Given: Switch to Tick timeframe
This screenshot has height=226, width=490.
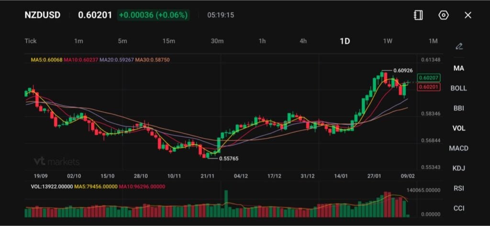Looking at the screenshot, I should 31,41.
